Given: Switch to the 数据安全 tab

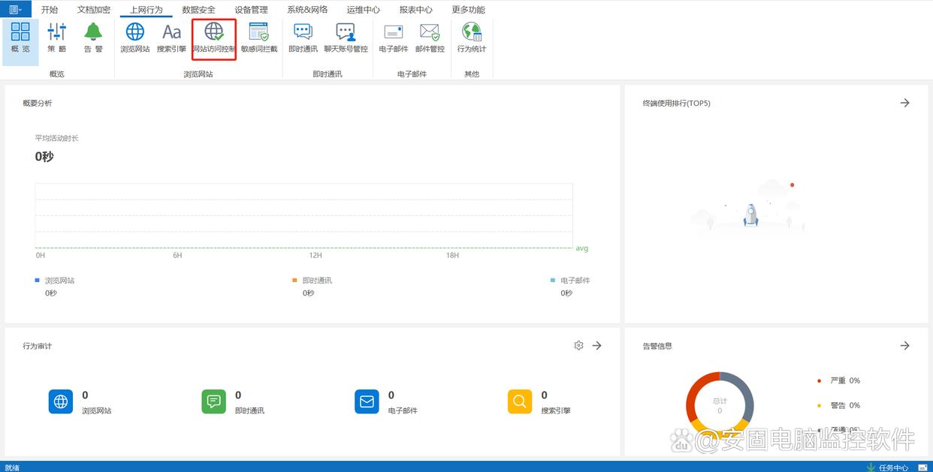Looking at the screenshot, I should 198,10.
